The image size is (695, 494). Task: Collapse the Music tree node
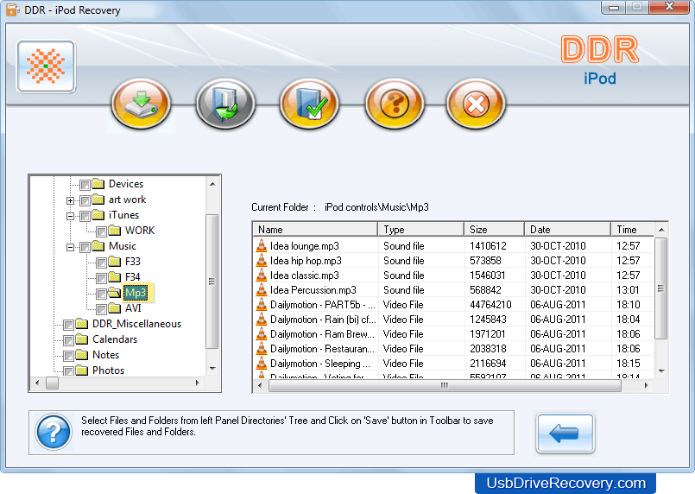click(71, 247)
